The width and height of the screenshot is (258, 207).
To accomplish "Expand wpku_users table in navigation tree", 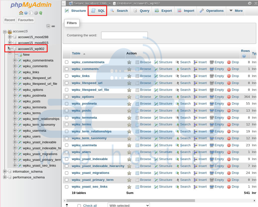I will pyautogui.click(x=15, y=136).
